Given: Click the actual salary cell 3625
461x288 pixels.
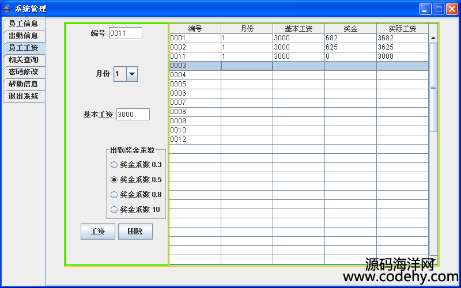Looking at the screenshot, I should click(x=402, y=47).
